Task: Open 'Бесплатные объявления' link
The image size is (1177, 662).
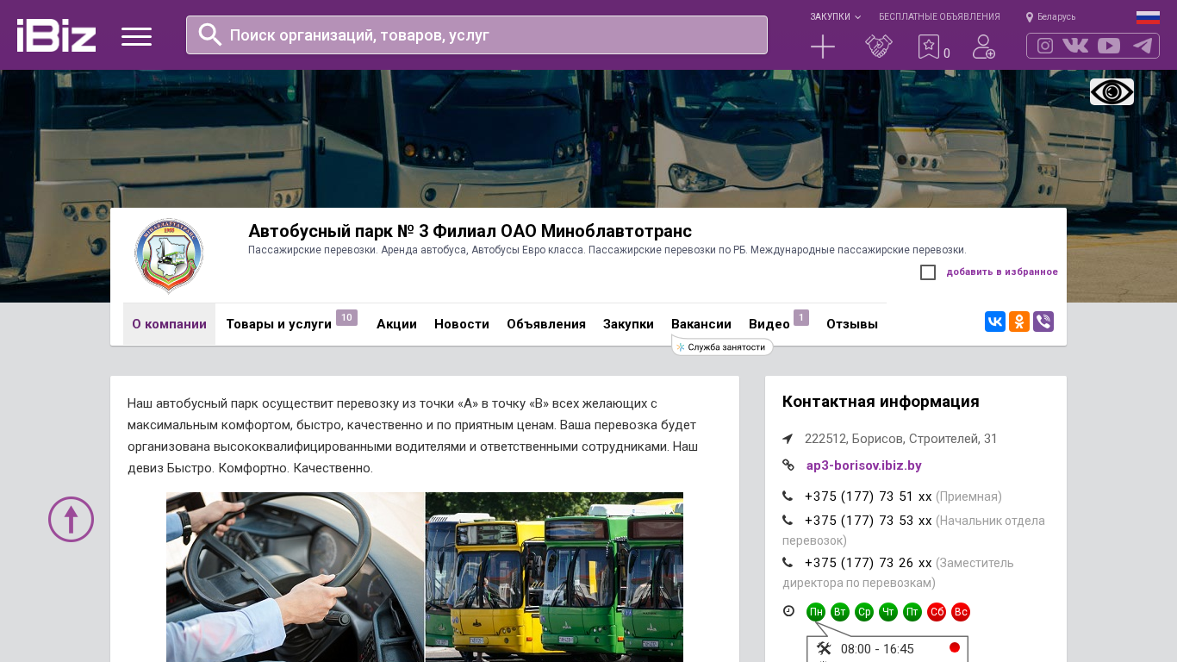Action: [939, 16]
